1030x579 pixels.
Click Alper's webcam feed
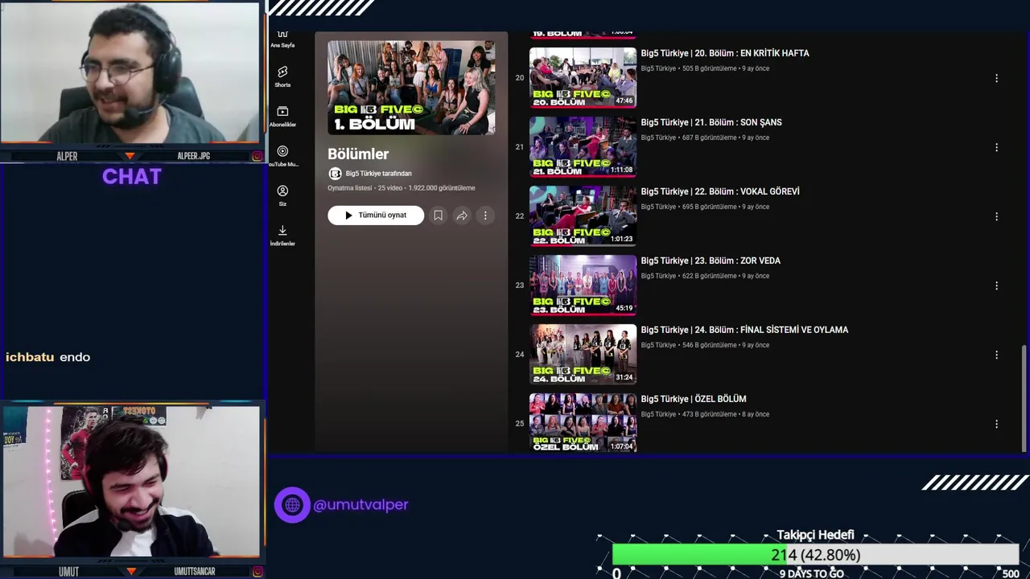pyautogui.click(x=130, y=73)
